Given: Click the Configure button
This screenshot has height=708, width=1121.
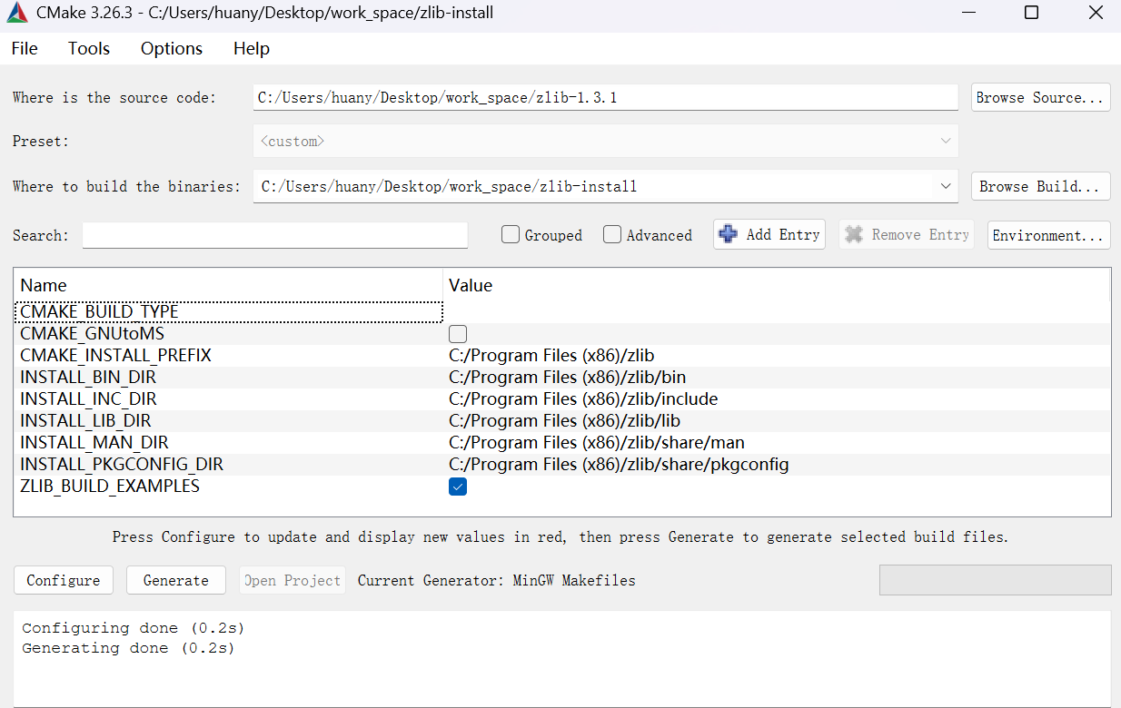Looking at the screenshot, I should [x=64, y=580].
